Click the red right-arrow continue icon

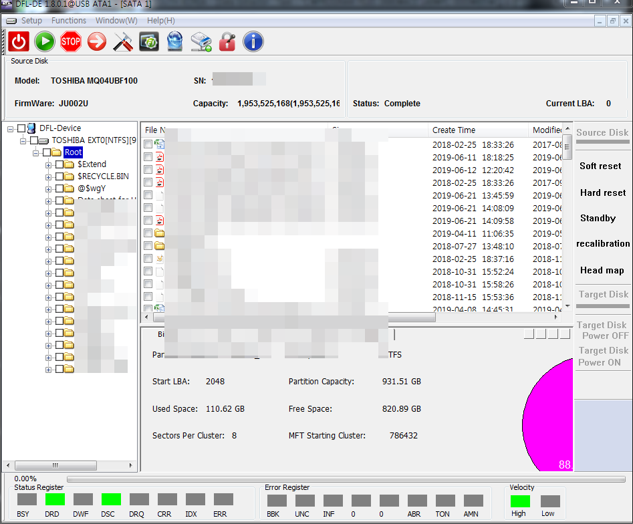[97, 41]
